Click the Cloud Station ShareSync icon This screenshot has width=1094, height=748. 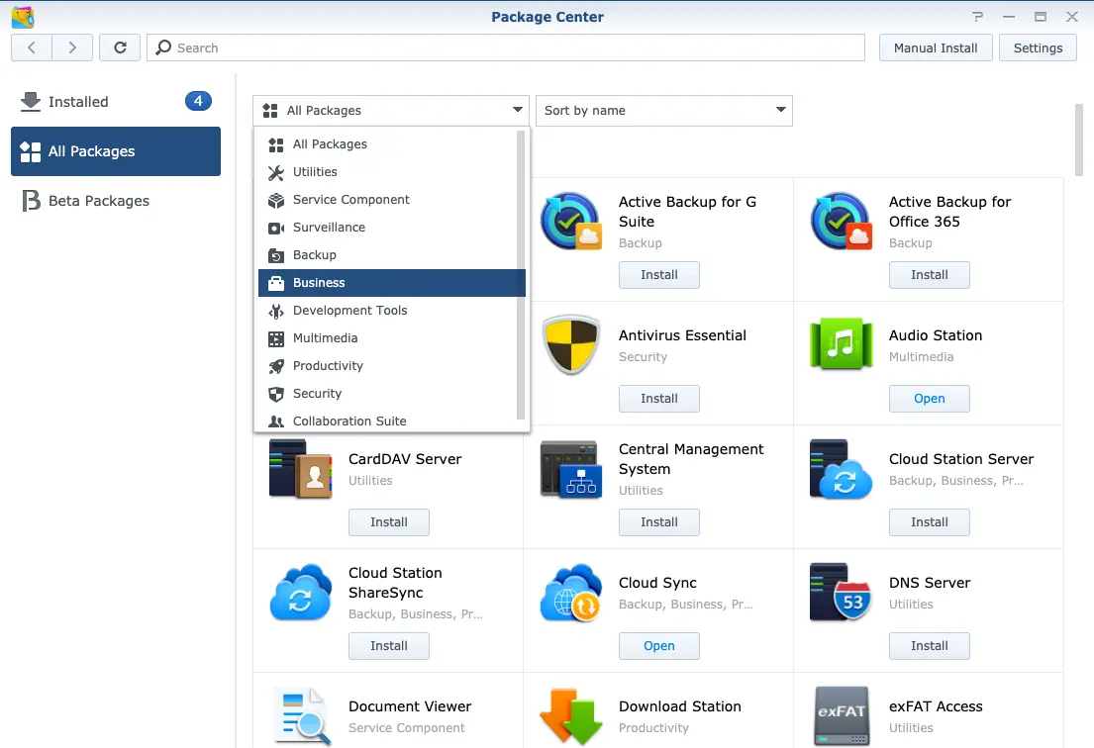[301, 592]
